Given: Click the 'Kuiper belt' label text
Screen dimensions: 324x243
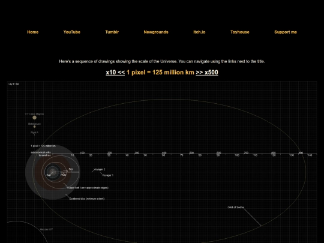Looking at the screenshot, I should click(x=88, y=188).
